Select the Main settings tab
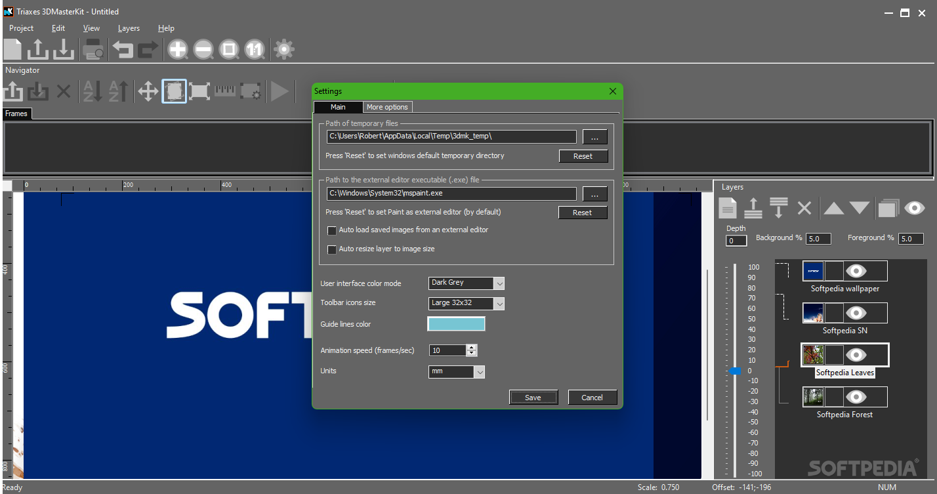 [x=338, y=107]
